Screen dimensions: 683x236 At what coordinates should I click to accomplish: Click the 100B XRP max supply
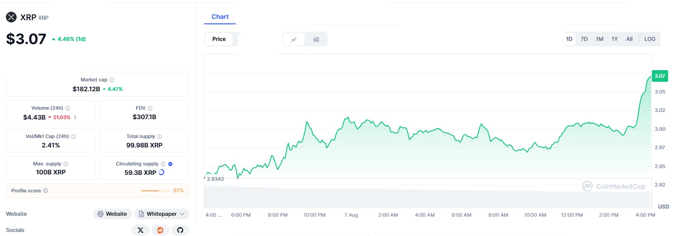tap(50, 173)
